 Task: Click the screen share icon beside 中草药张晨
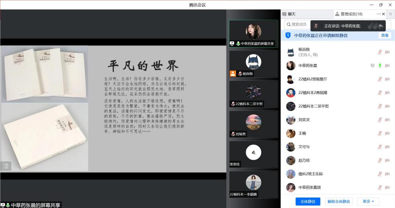pos(372,65)
